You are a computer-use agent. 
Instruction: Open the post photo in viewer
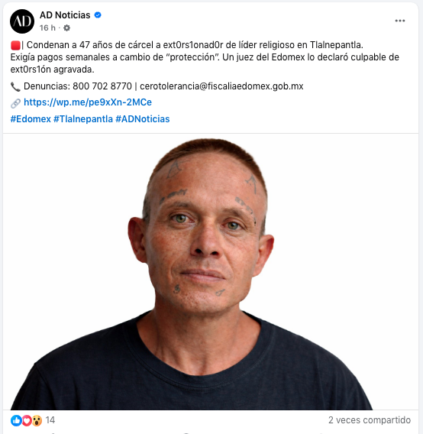click(211, 272)
